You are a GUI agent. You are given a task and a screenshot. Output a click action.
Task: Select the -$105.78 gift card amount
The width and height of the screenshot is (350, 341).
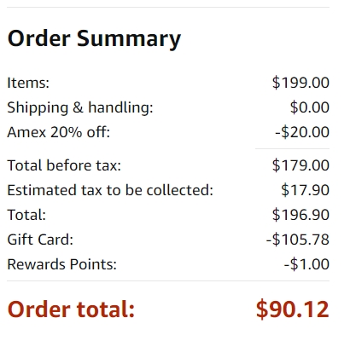click(x=298, y=240)
